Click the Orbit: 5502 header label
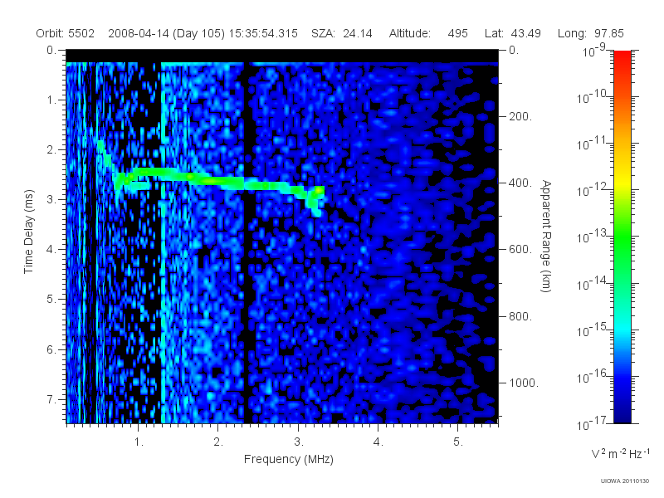 click(x=66, y=33)
